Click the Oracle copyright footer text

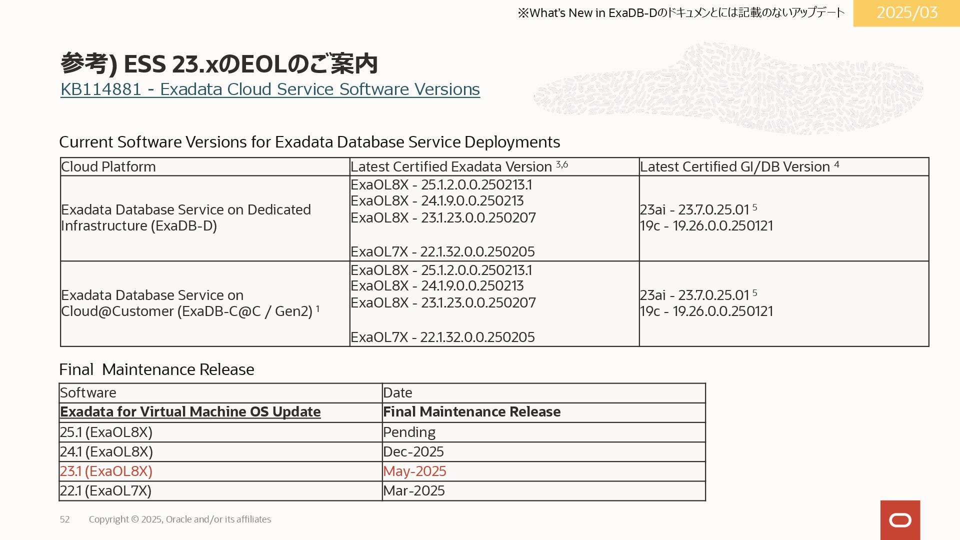pos(180,519)
